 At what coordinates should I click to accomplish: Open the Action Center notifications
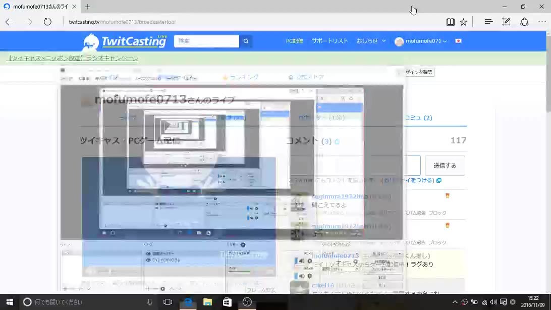(503, 302)
